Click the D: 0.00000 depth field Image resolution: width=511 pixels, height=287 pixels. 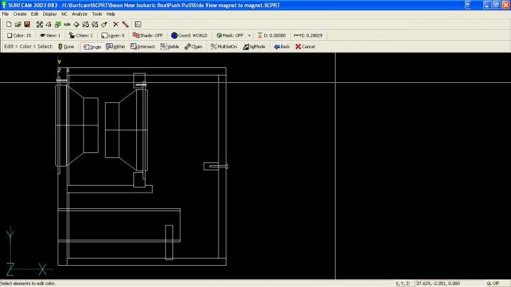[273, 35]
